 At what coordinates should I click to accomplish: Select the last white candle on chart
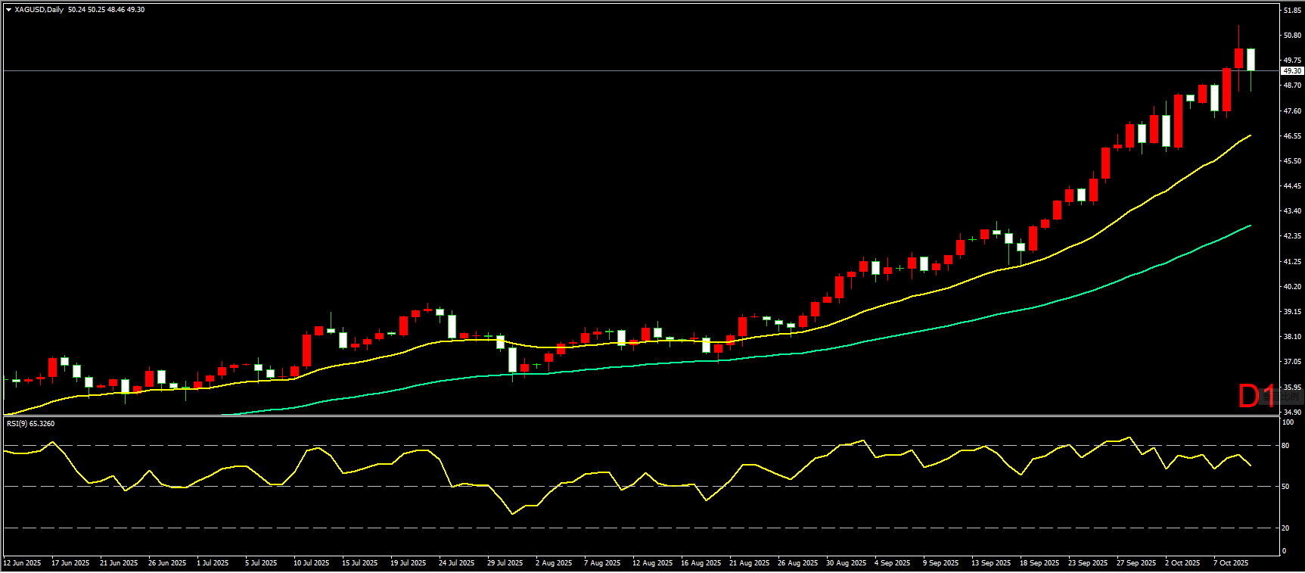coord(1251,59)
